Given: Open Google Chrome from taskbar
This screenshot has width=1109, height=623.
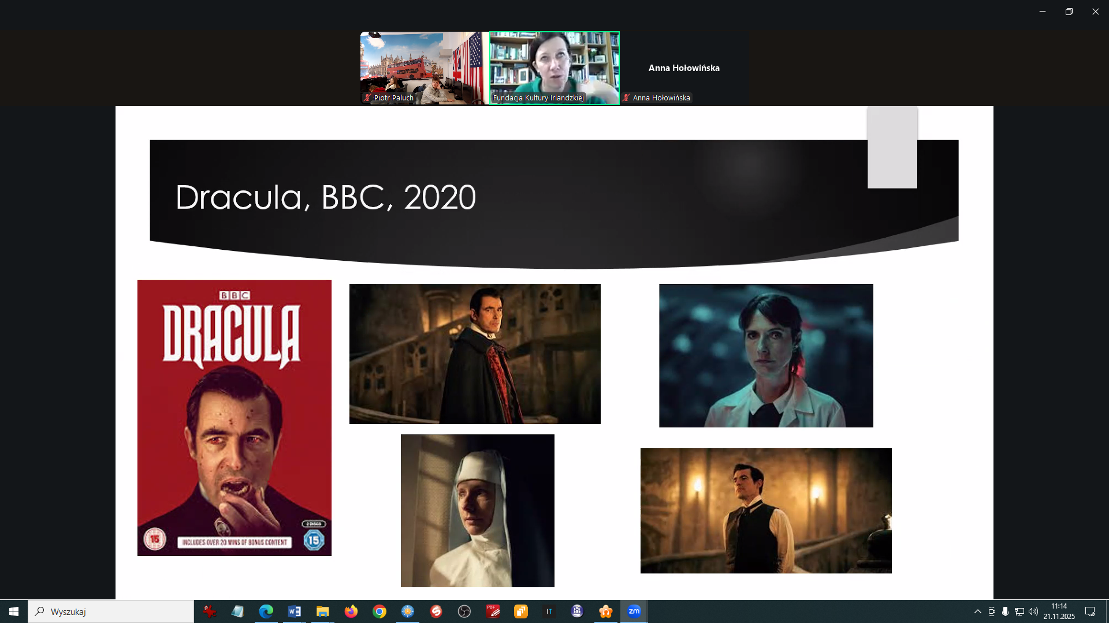Looking at the screenshot, I should (379, 611).
